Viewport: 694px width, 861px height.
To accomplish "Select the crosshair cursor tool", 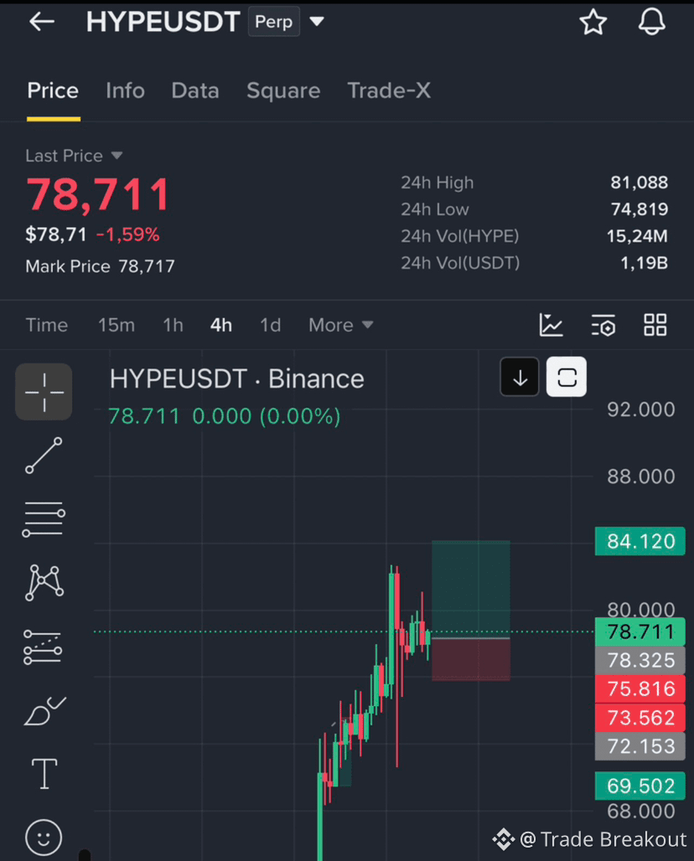I will [x=44, y=392].
